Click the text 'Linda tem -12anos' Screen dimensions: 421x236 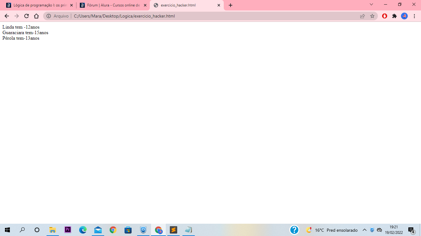[x=21, y=27]
